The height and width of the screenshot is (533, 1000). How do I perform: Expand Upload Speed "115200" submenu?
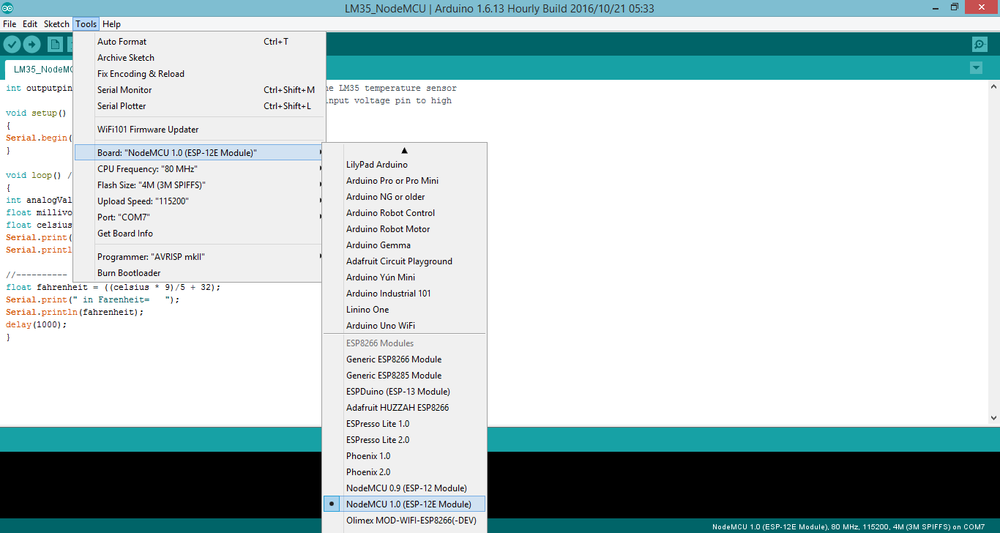tap(200, 201)
